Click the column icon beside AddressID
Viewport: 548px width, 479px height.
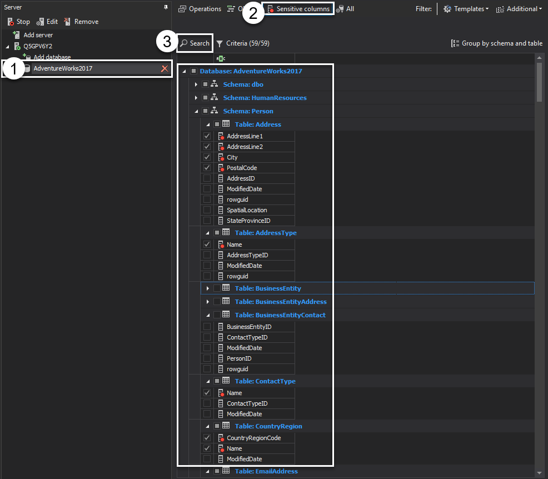(x=221, y=178)
